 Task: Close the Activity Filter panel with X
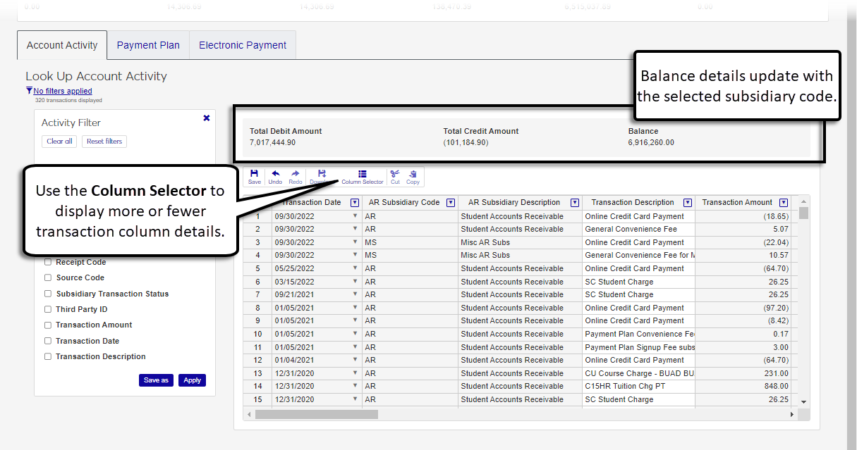tap(207, 118)
